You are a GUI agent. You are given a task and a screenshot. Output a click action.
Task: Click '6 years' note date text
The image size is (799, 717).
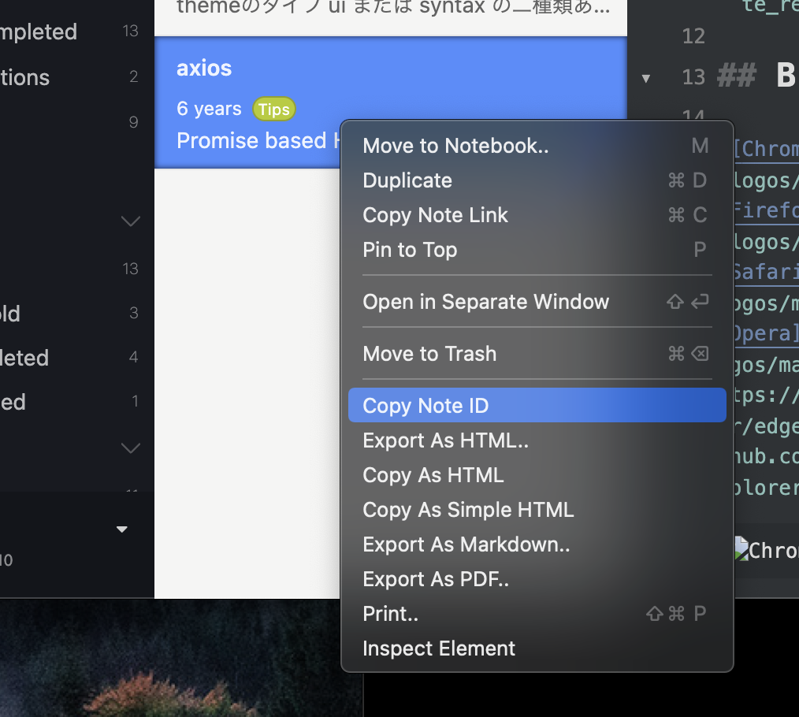pos(209,109)
